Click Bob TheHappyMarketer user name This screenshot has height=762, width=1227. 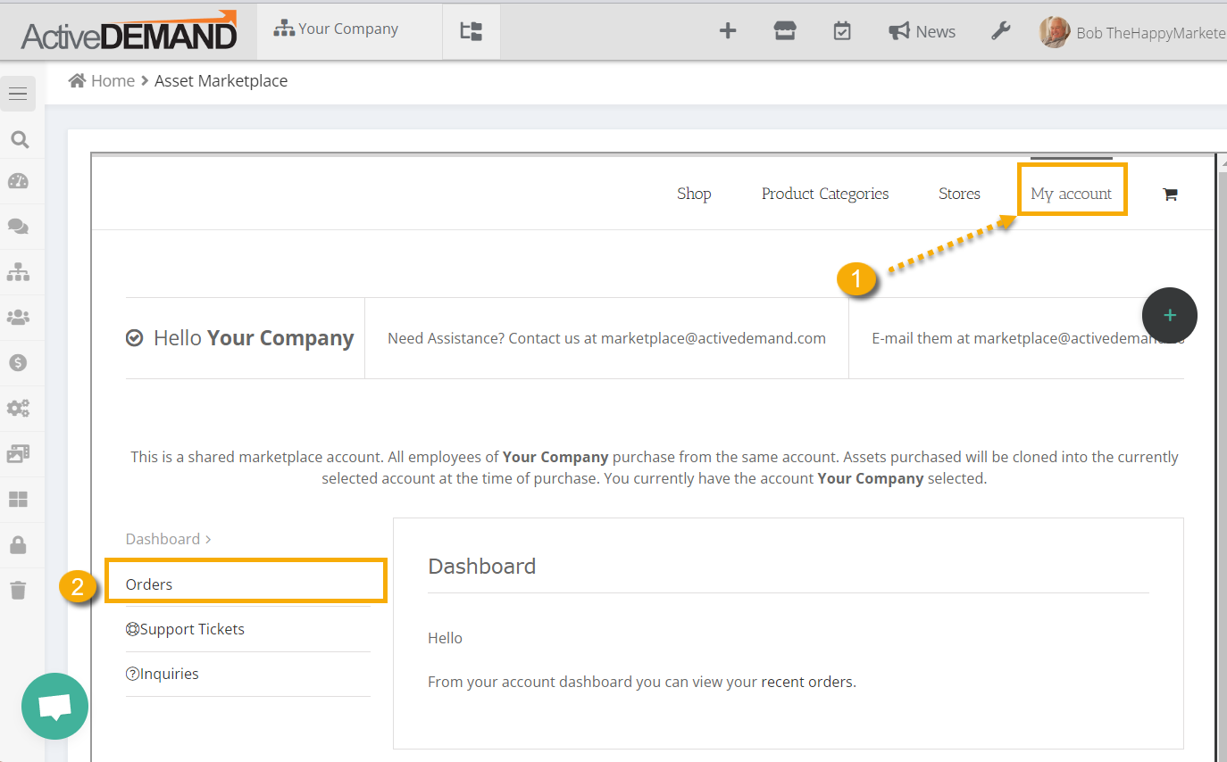click(1151, 33)
